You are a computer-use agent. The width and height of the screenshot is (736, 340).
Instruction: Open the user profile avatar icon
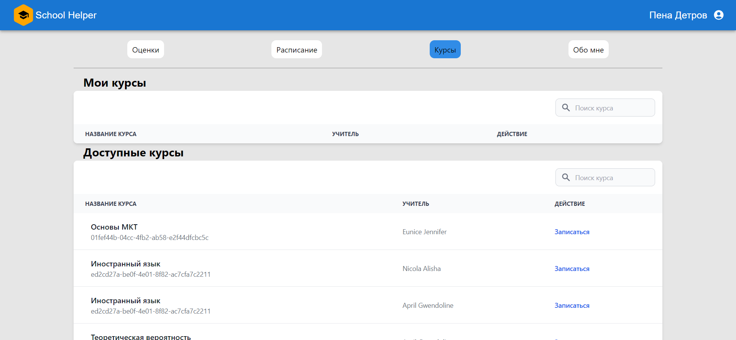(x=719, y=15)
